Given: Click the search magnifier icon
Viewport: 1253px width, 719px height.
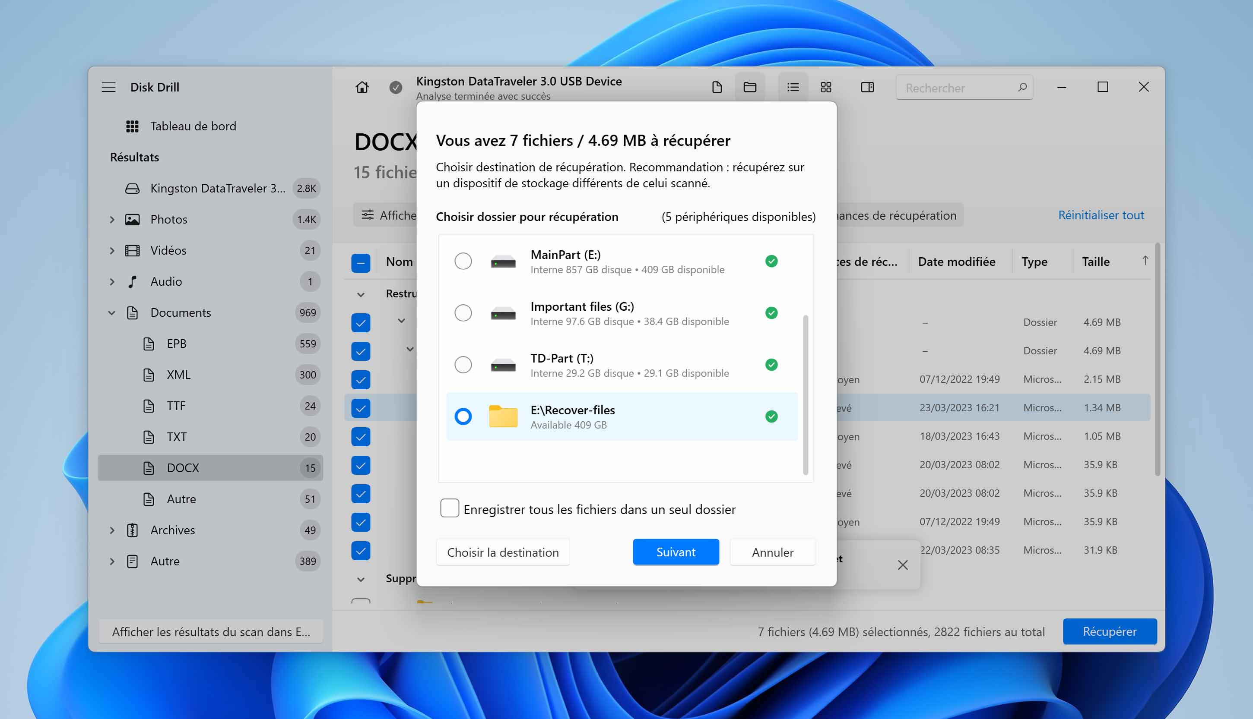Looking at the screenshot, I should [1022, 88].
